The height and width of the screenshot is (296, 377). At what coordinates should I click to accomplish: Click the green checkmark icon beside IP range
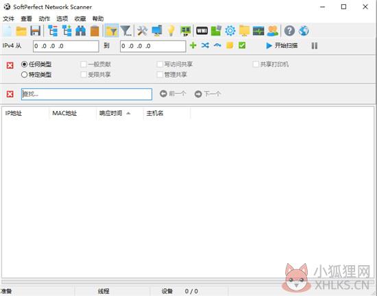click(x=242, y=45)
